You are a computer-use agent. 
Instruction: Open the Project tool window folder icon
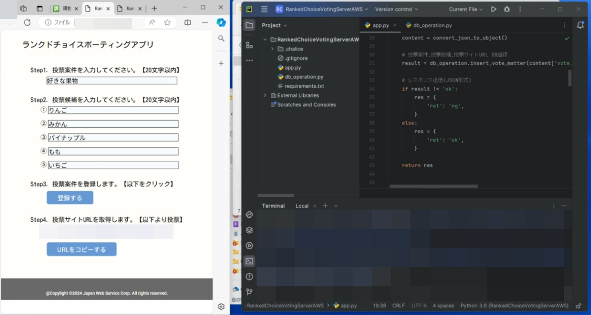[x=249, y=25]
